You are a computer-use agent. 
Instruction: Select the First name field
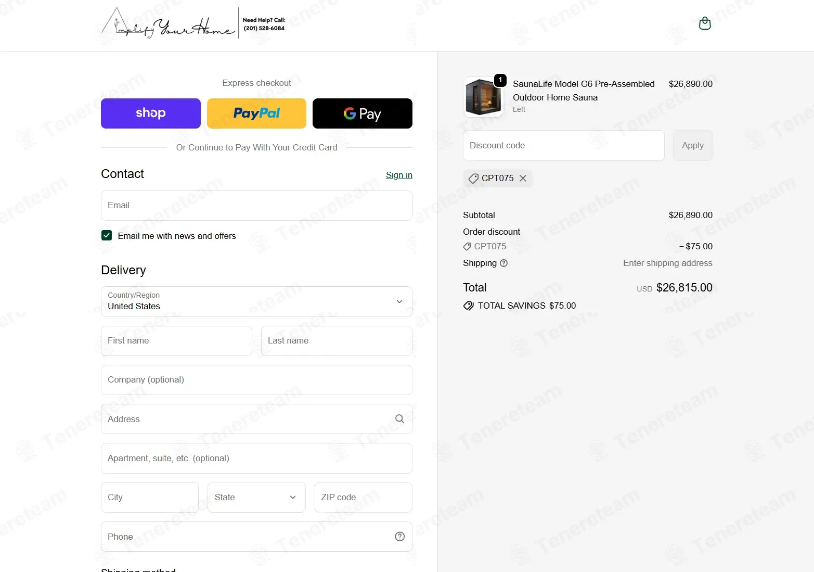pyautogui.click(x=176, y=341)
